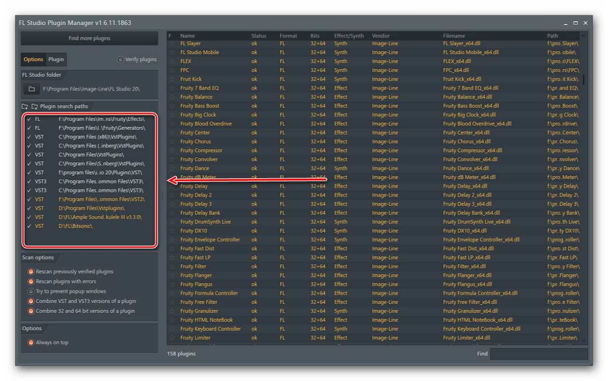Screen dimensions: 608x381
Task: Star the Fruity 7 Band EQ row
Action: [172, 88]
